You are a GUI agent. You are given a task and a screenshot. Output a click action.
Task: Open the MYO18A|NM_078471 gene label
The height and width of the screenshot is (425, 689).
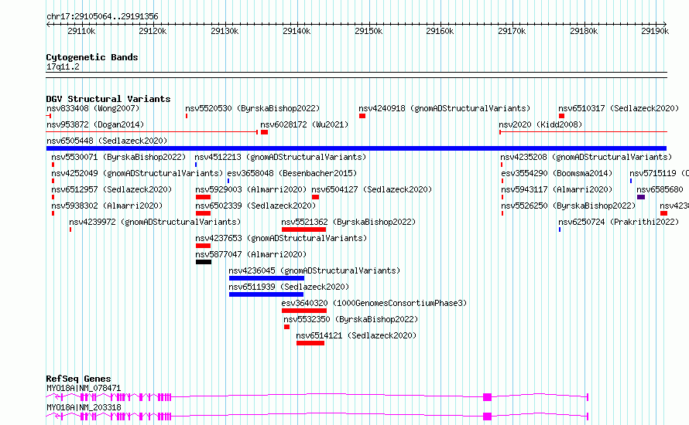click(84, 388)
